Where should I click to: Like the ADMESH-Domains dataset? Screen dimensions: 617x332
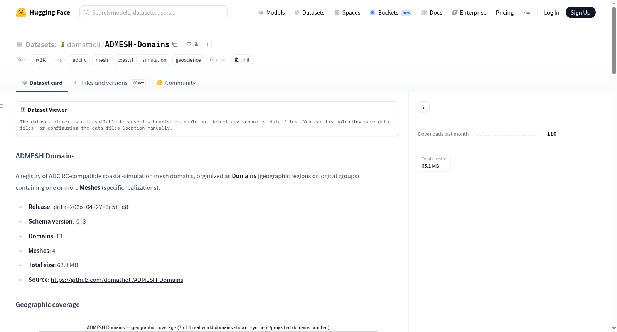point(194,44)
